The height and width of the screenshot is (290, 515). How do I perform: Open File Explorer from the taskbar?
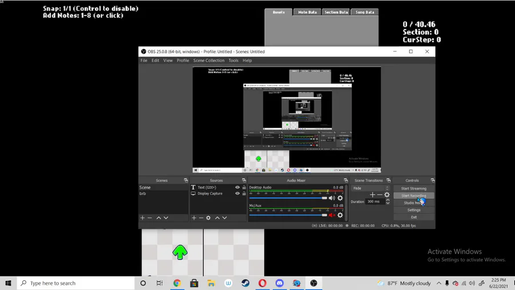[211, 283]
